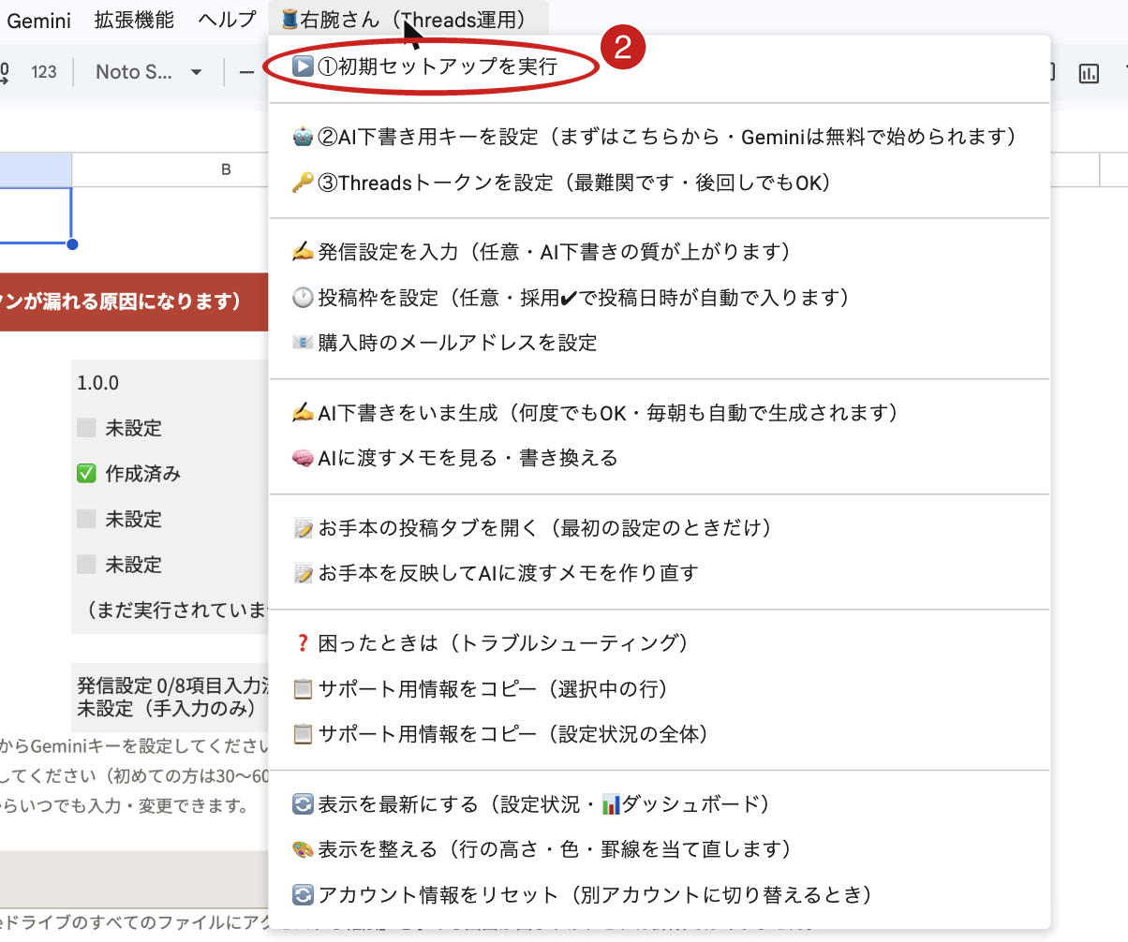1128x942 pixels.
Task: Select お手本を反映してAIに渡すメモを作り直す
Action: 660,573
